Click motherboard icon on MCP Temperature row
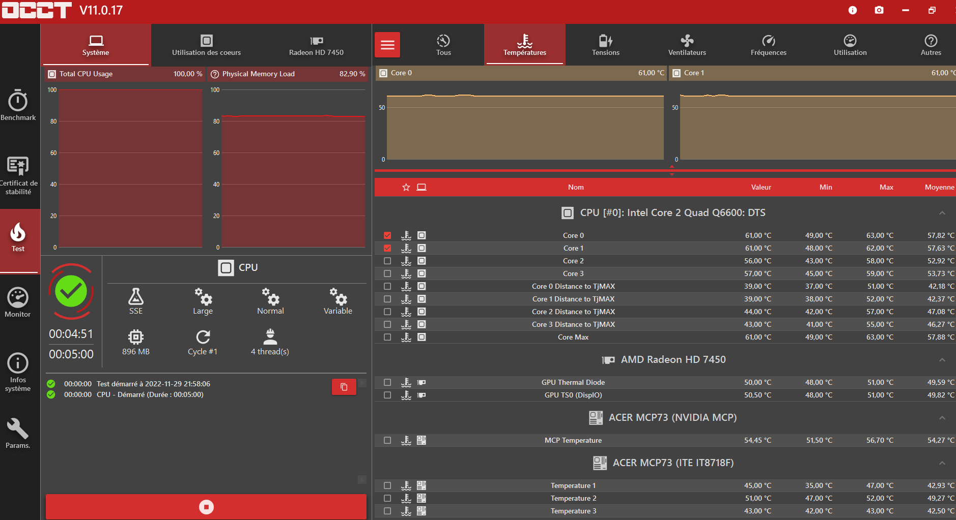The image size is (956, 520). coord(421,440)
